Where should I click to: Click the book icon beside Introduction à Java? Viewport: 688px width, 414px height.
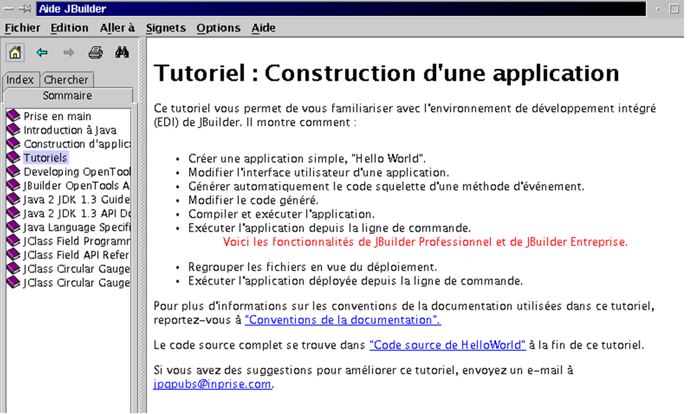(x=14, y=130)
